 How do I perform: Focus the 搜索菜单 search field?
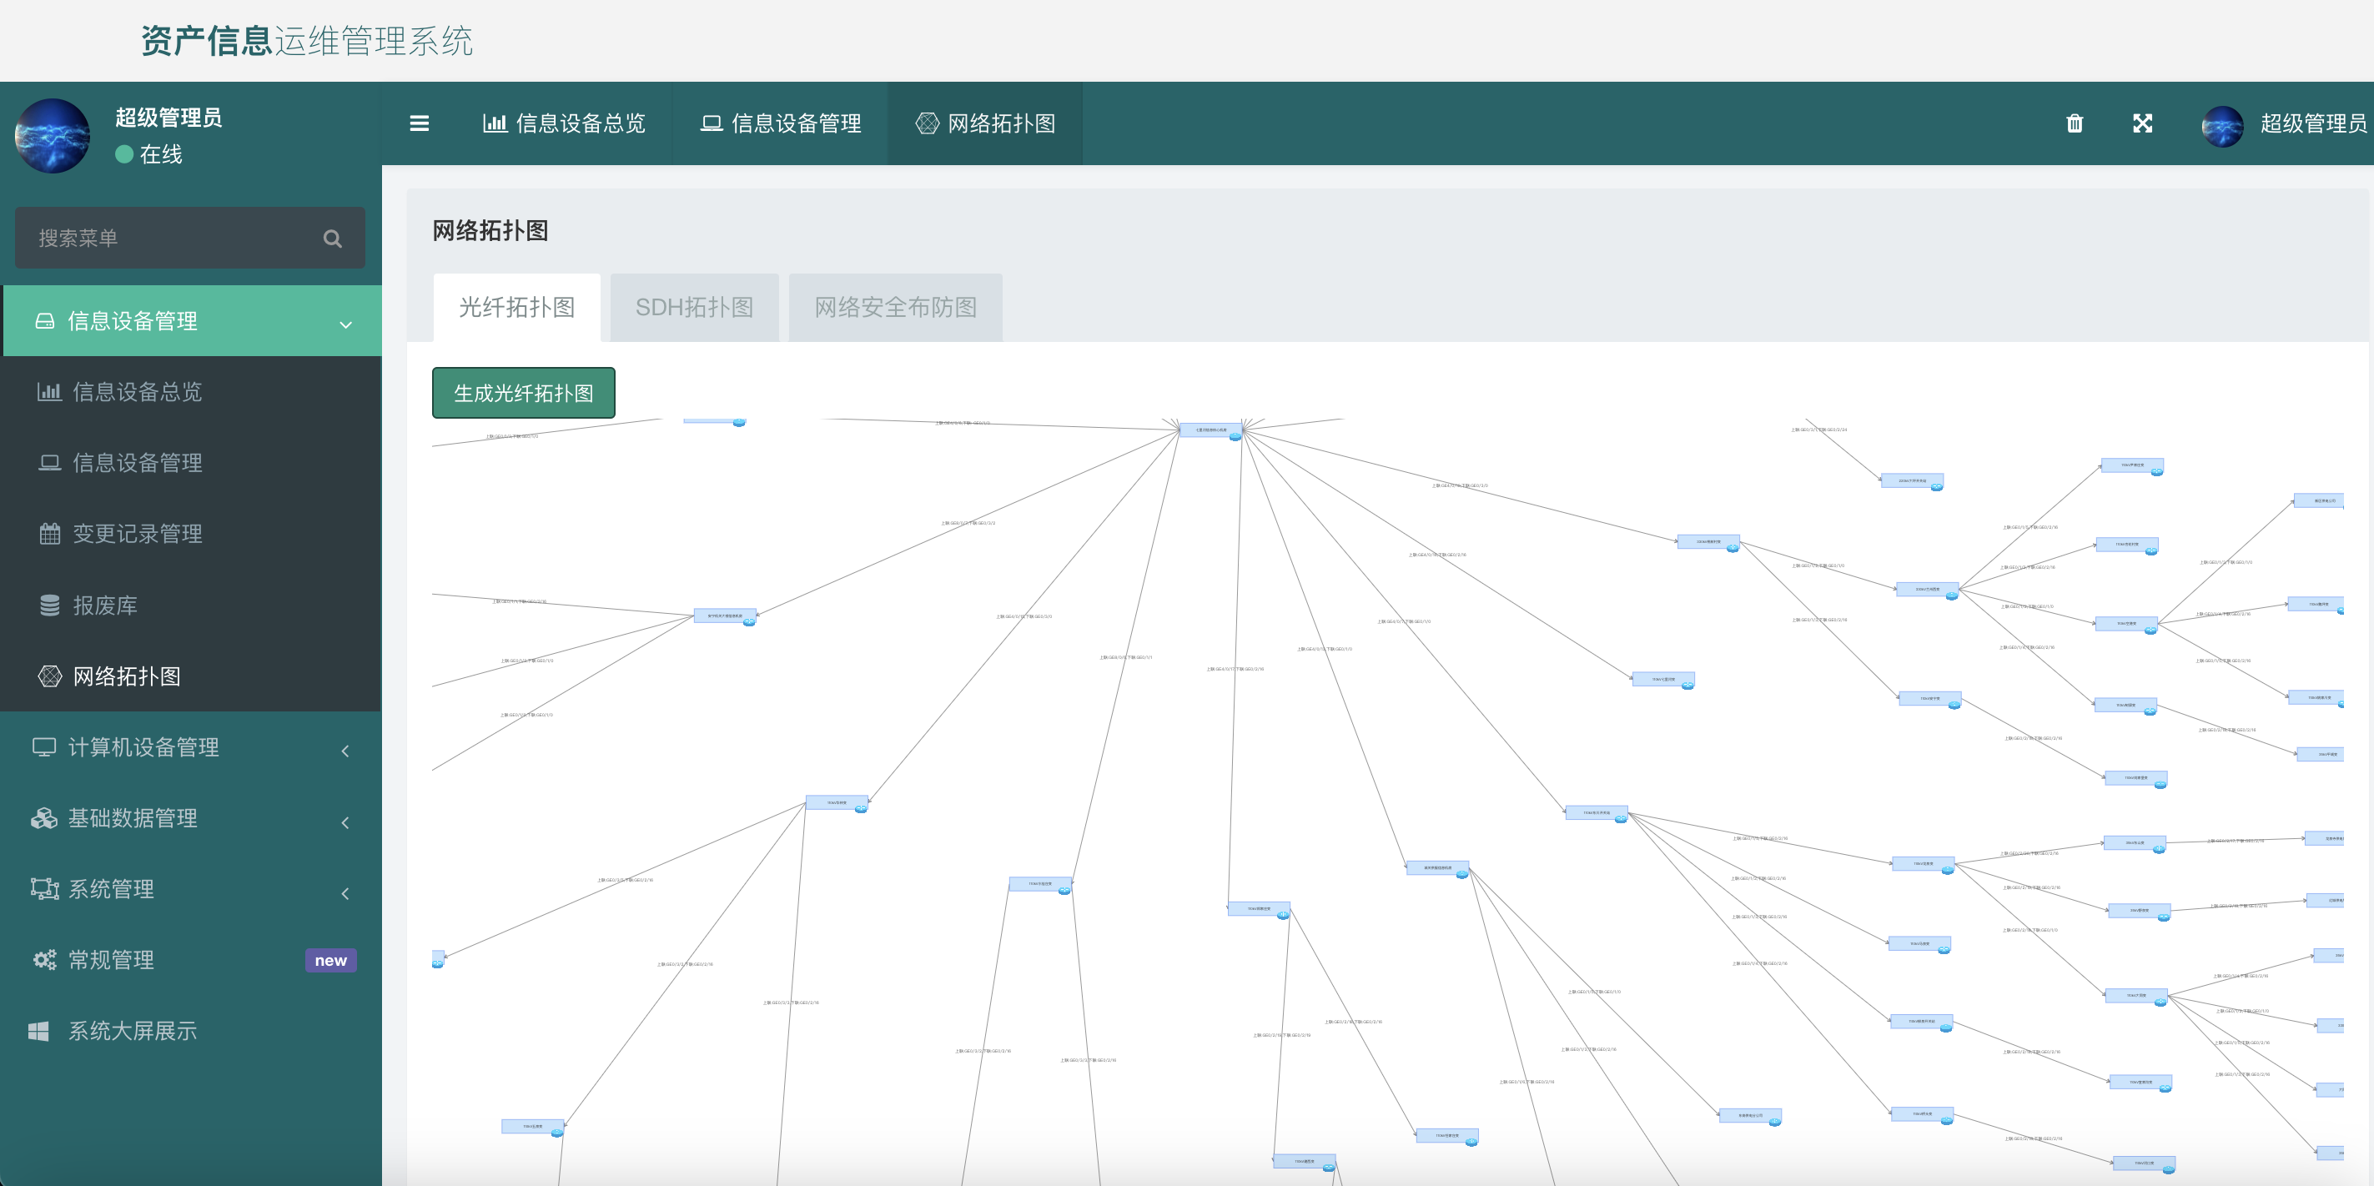click(x=190, y=238)
